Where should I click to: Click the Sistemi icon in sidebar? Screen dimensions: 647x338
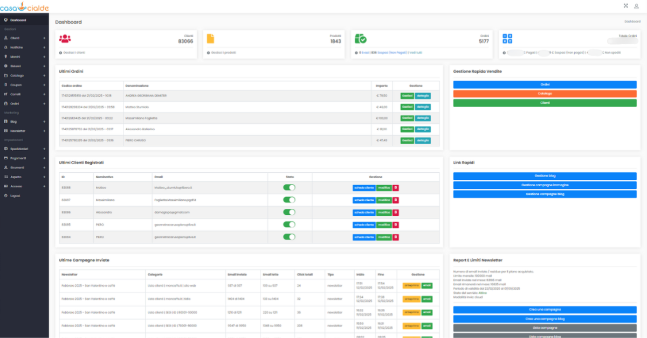(5, 66)
